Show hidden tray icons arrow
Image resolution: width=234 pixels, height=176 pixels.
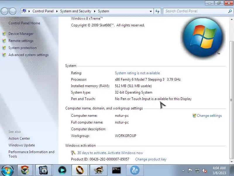pos(183,170)
